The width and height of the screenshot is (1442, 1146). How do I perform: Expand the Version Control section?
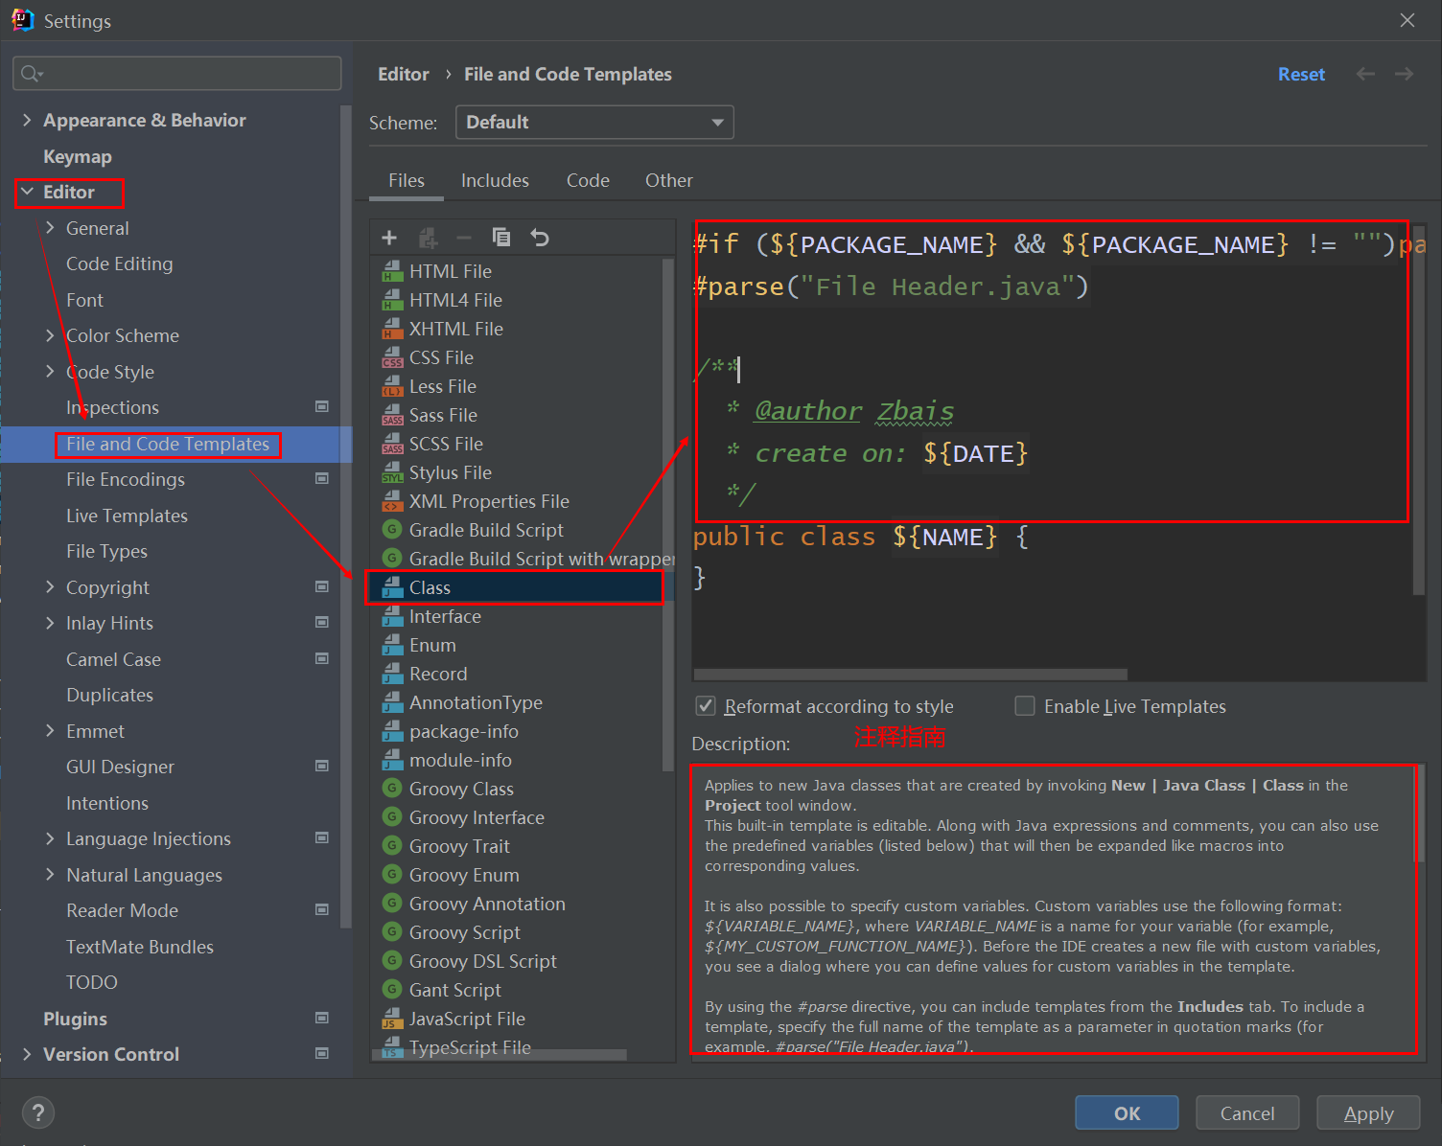pyautogui.click(x=27, y=1054)
